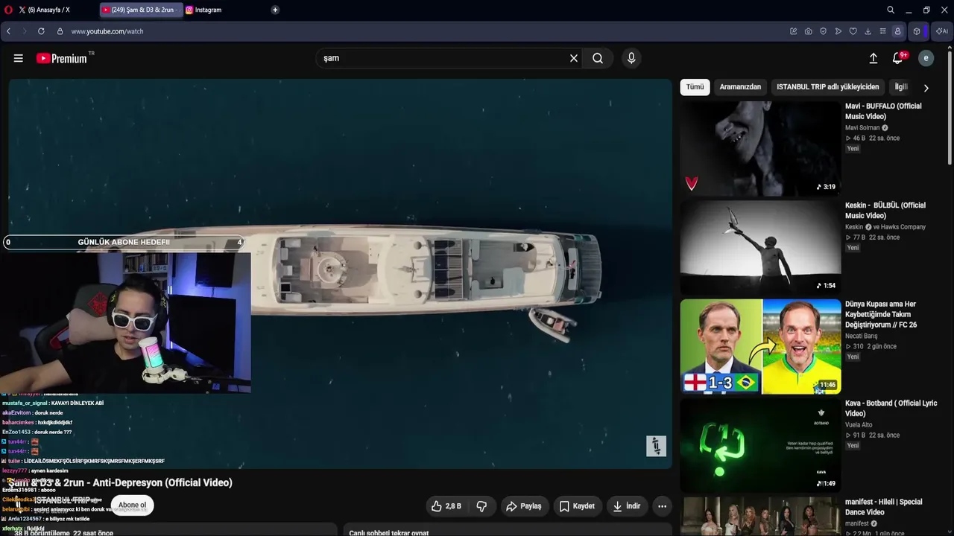This screenshot has width=954, height=536.
Task: Select the Şam & D3 & 2run YouTube tab
Action: tap(141, 10)
